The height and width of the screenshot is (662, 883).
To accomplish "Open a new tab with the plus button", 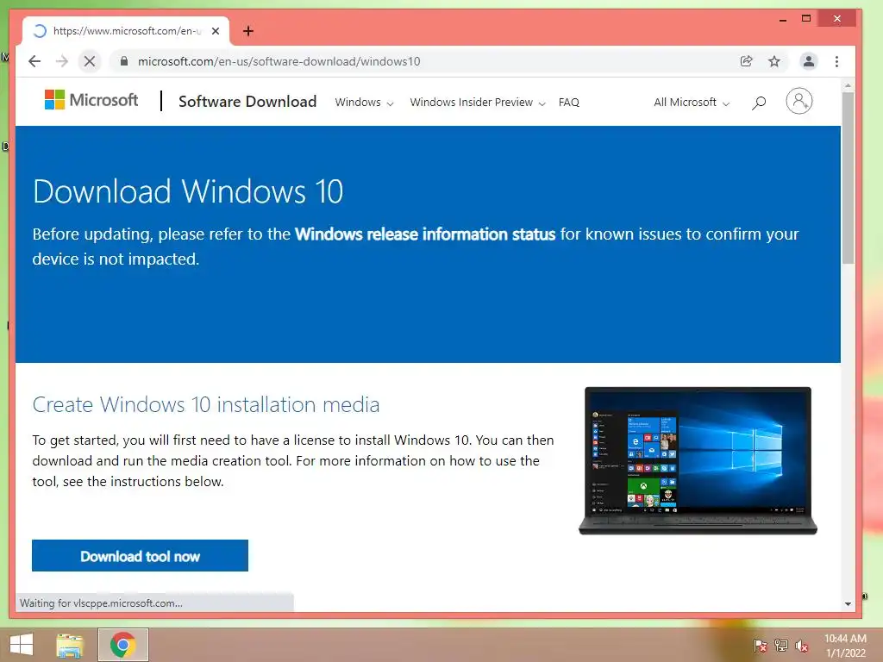I will pos(248,31).
